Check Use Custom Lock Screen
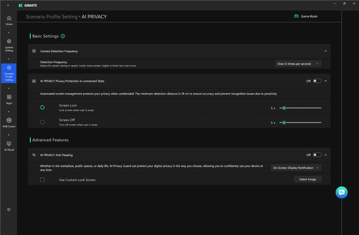 pos(42,180)
